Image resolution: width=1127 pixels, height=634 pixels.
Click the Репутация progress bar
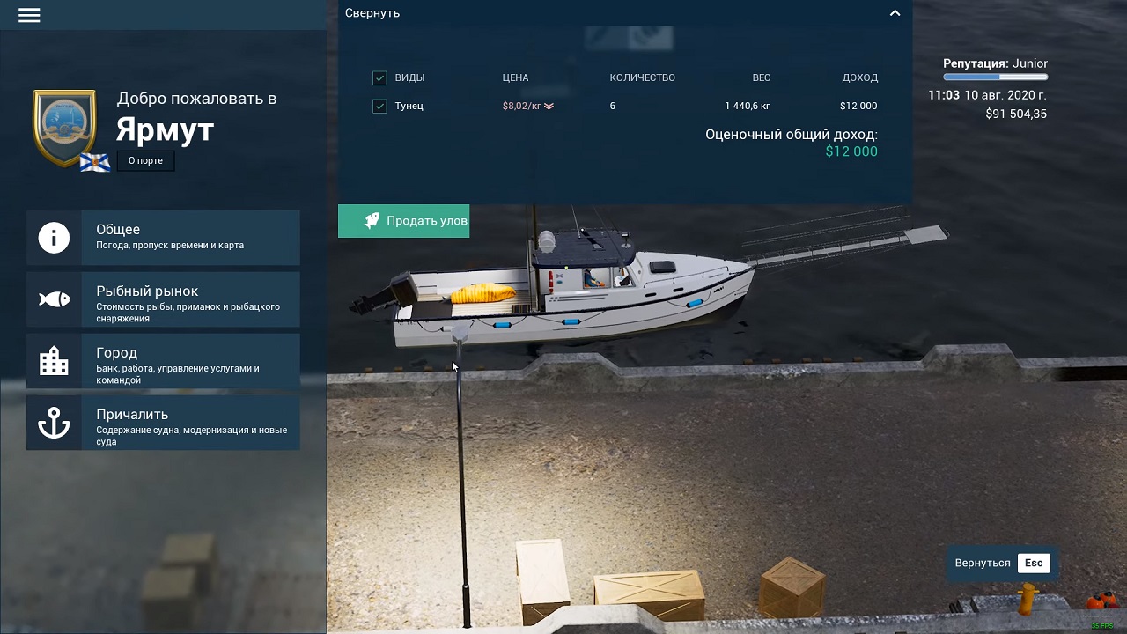[x=995, y=77]
